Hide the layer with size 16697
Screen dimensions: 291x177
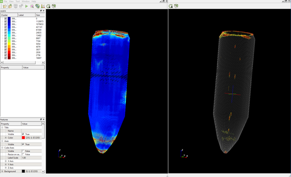pos(6,58)
